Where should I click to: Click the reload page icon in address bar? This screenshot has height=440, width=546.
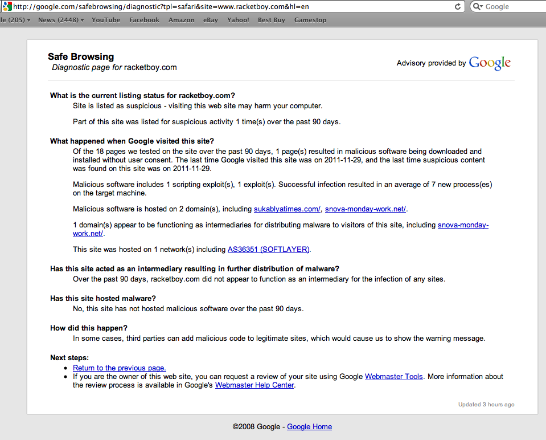click(x=458, y=7)
